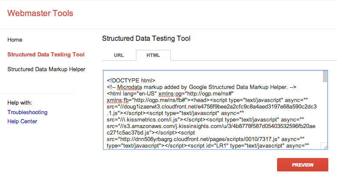The height and width of the screenshot is (181, 337).
Task: Select Structured Data Testing Tool in sidebar
Action: 46,55
